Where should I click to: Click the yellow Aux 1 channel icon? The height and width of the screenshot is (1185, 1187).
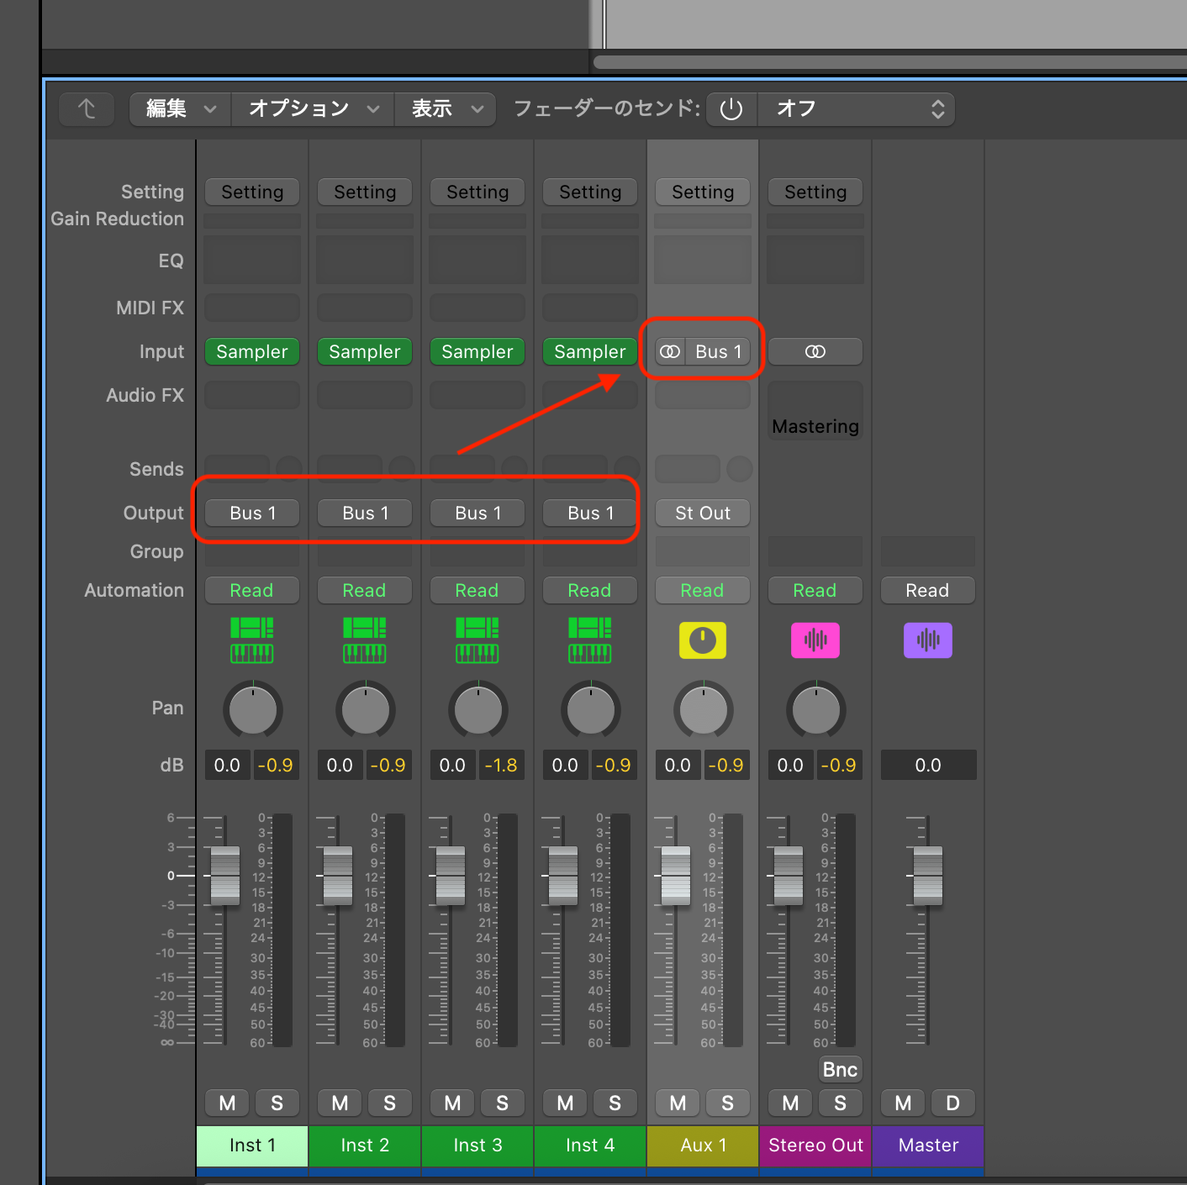[x=703, y=640]
